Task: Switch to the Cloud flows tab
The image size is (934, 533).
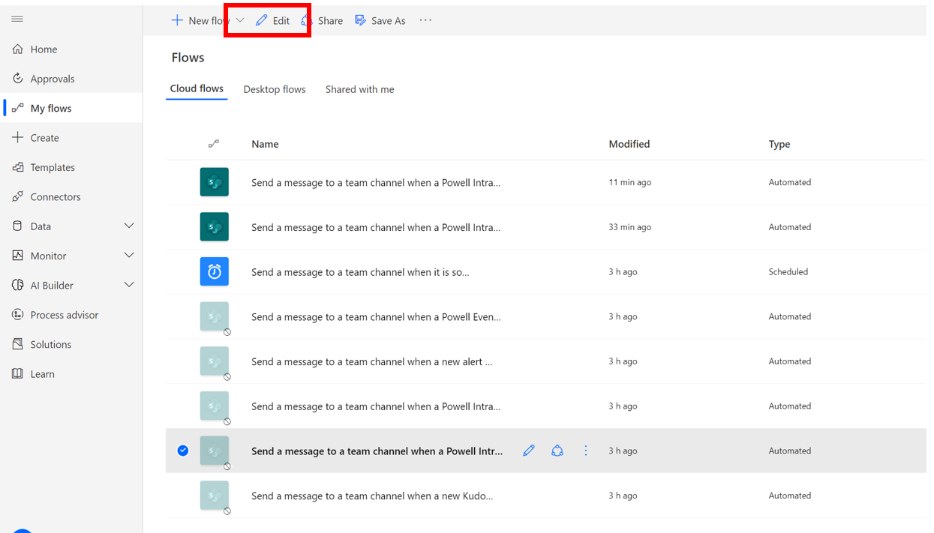Action: (x=197, y=88)
